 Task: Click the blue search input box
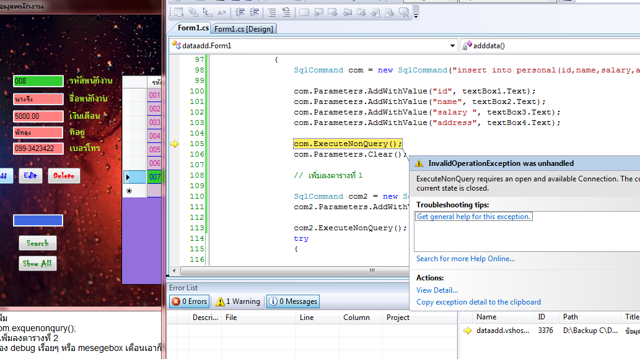[38, 220]
